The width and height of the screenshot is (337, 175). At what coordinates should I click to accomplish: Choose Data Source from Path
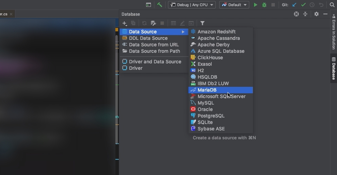(x=154, y=51)
